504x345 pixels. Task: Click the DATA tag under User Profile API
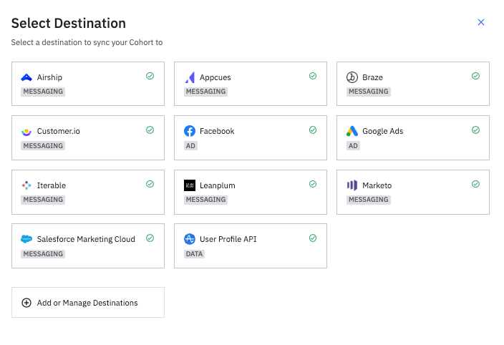194,253
